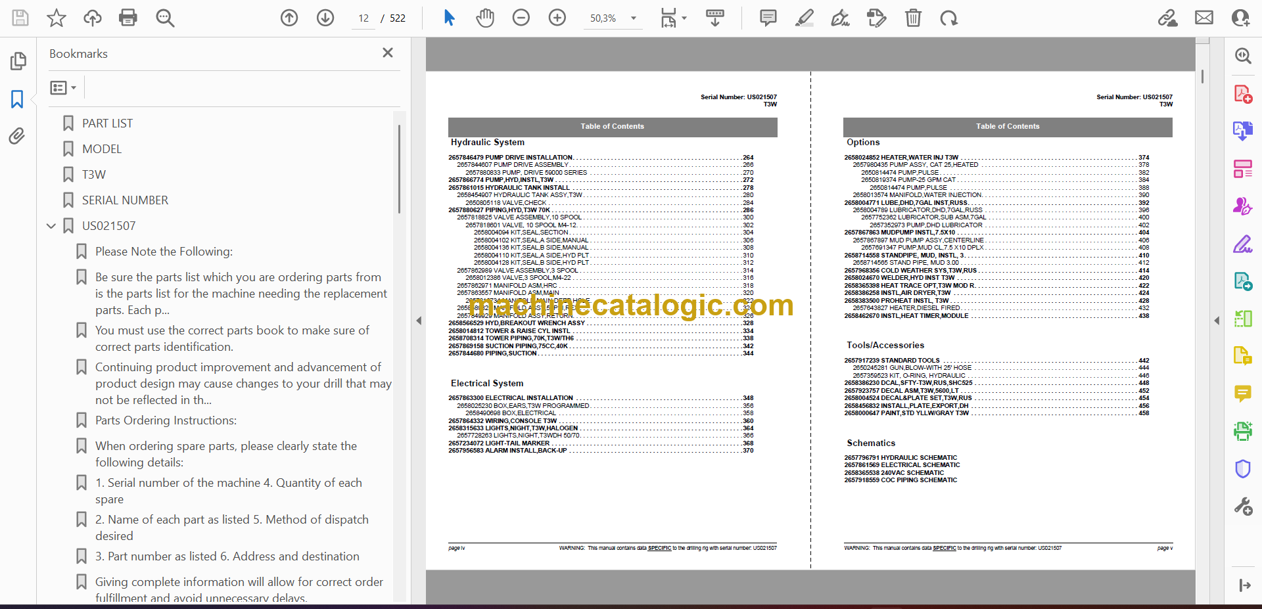This screenshot has width=1262, height=609.
Task: Open the attachments paperclip panel
Action: click(x=17, y=136)
